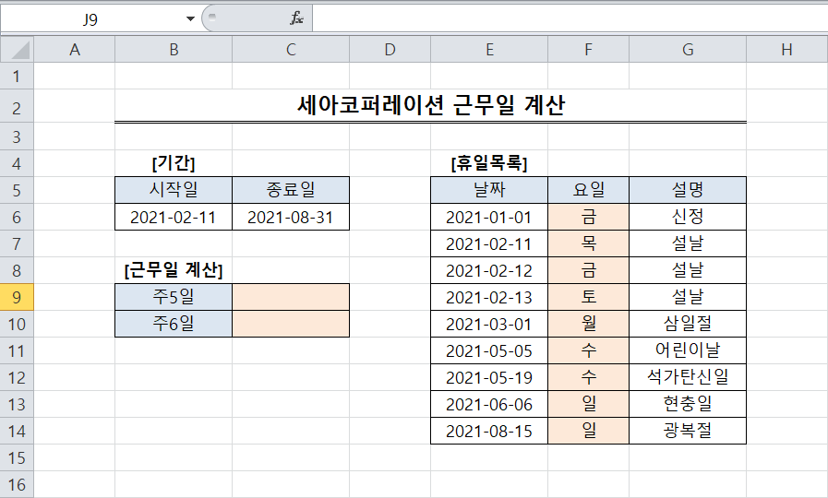Click the 어린이날 description cell
Screen dimensions: 828x498
pos(688,350)
